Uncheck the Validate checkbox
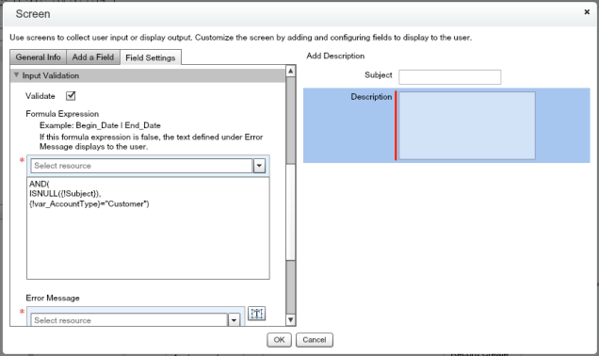Screen dimensions: 599x356 tap(71, 96)
